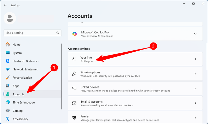The image size is (208, 124).
Task: Open the Family row chevron
Action: tap(195, 118)
